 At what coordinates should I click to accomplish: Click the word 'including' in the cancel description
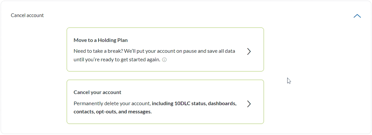click(x=162, y=104)
